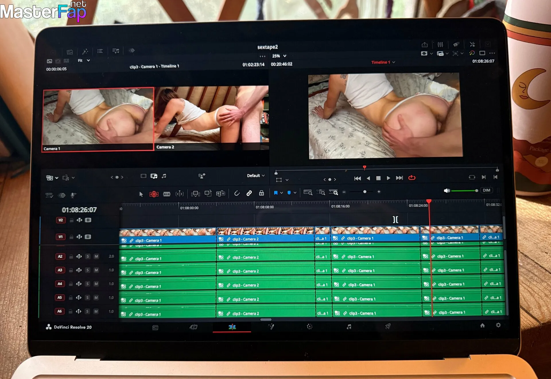
Task: Solo audio track A3
Action: tap(88, 270)
